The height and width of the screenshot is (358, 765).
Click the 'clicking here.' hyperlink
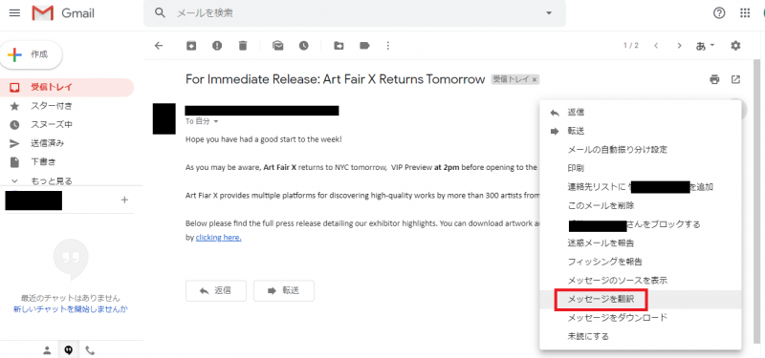click(219, 238)
